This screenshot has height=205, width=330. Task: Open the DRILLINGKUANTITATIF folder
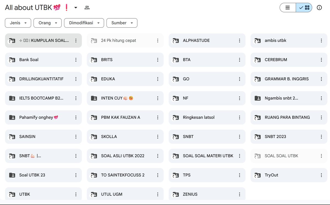point(43,79)
